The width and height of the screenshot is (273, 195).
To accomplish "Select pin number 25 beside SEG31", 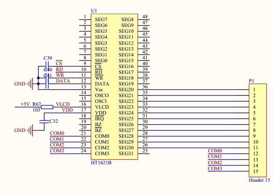I will pos(145,151).
